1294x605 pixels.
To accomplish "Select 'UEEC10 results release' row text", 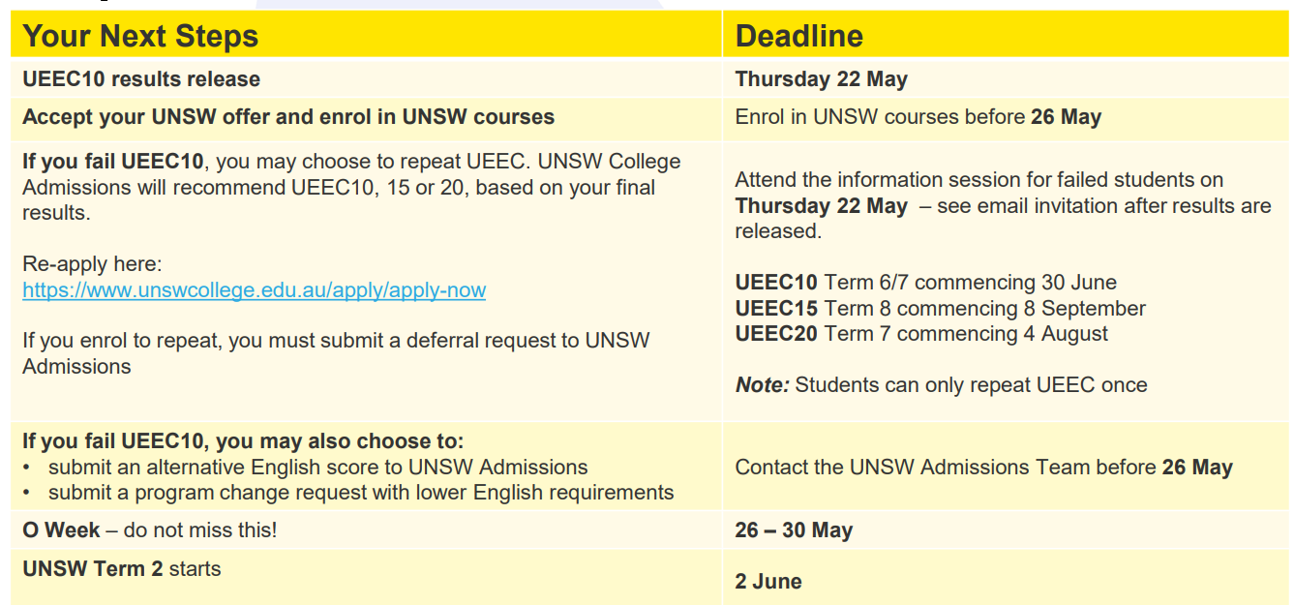I will pyautogui.click(x=141, y=78).
